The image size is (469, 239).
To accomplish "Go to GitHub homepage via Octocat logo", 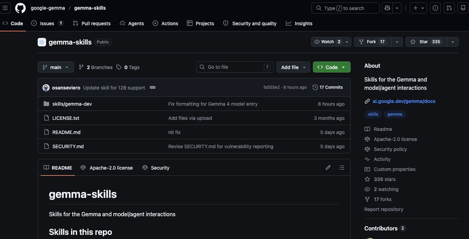I will (20, 8).
